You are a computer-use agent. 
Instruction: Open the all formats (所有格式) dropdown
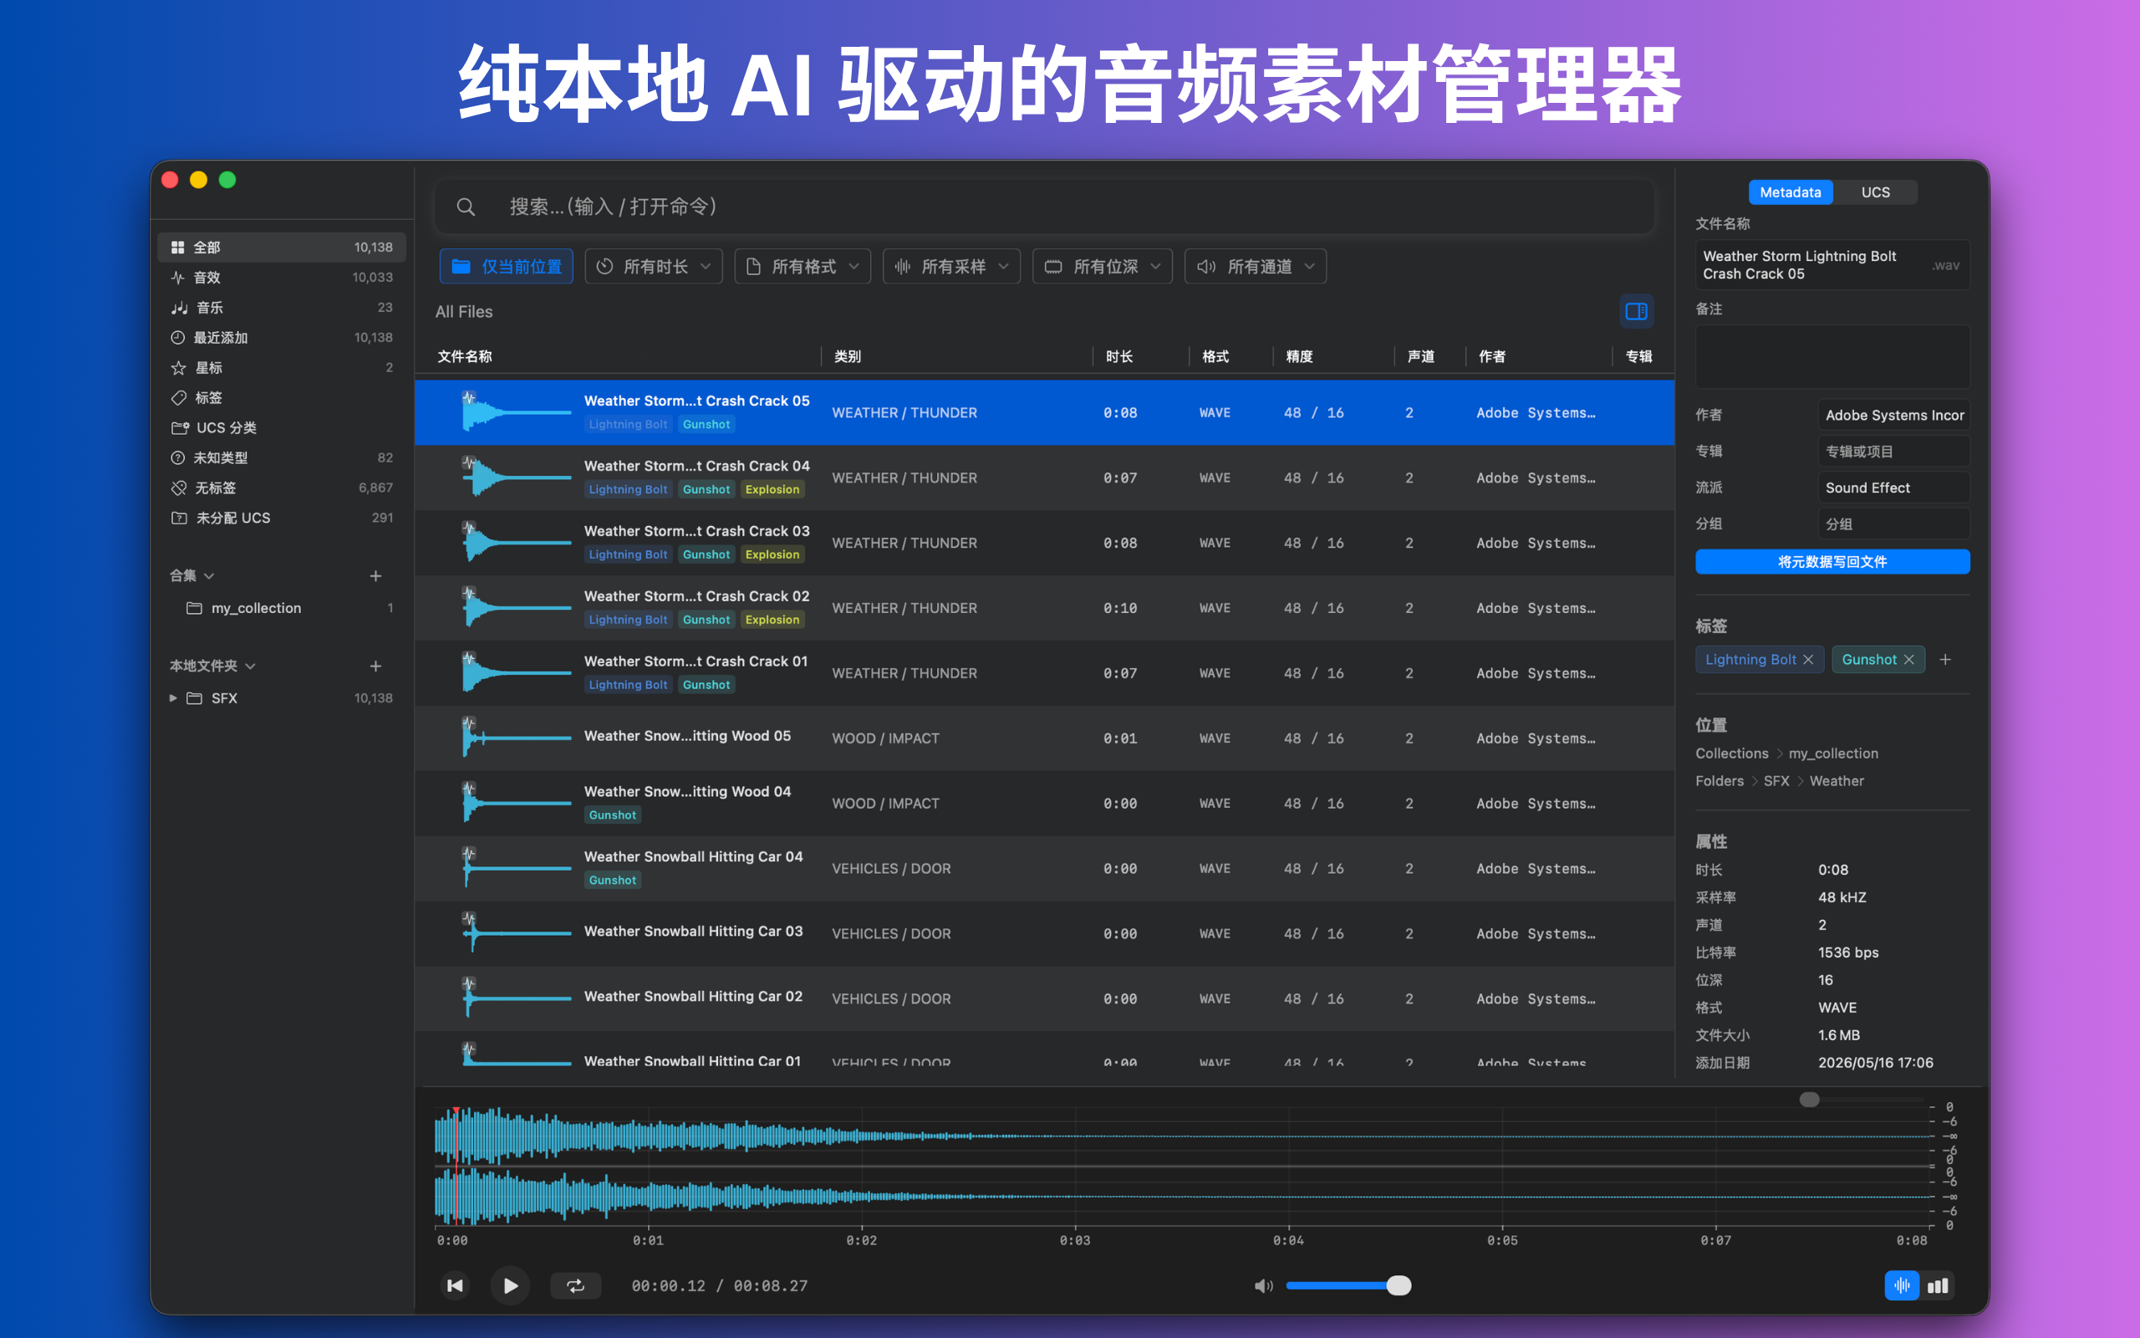tap(802, 267)
